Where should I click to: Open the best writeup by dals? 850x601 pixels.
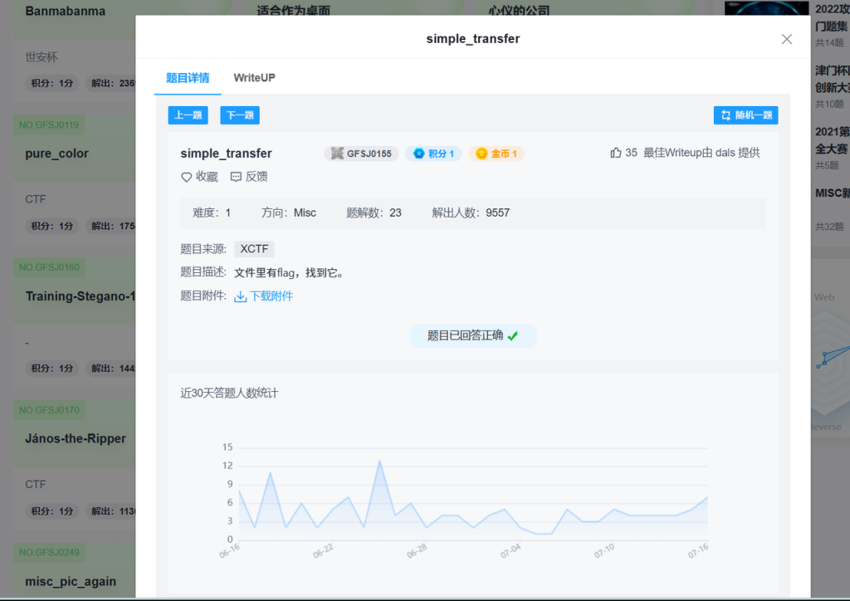coord(701,153)
